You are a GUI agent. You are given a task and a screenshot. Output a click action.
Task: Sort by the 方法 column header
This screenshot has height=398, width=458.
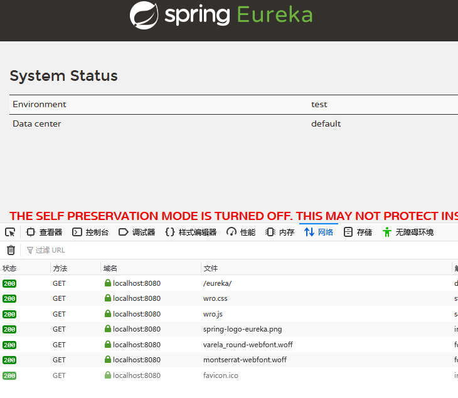(76, 268)
